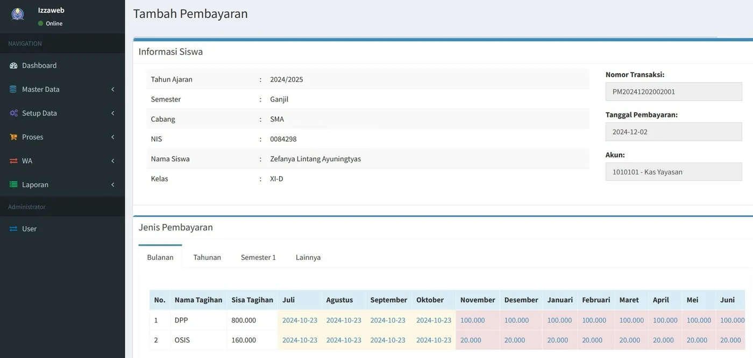Click the Master Data database icon

13,89
